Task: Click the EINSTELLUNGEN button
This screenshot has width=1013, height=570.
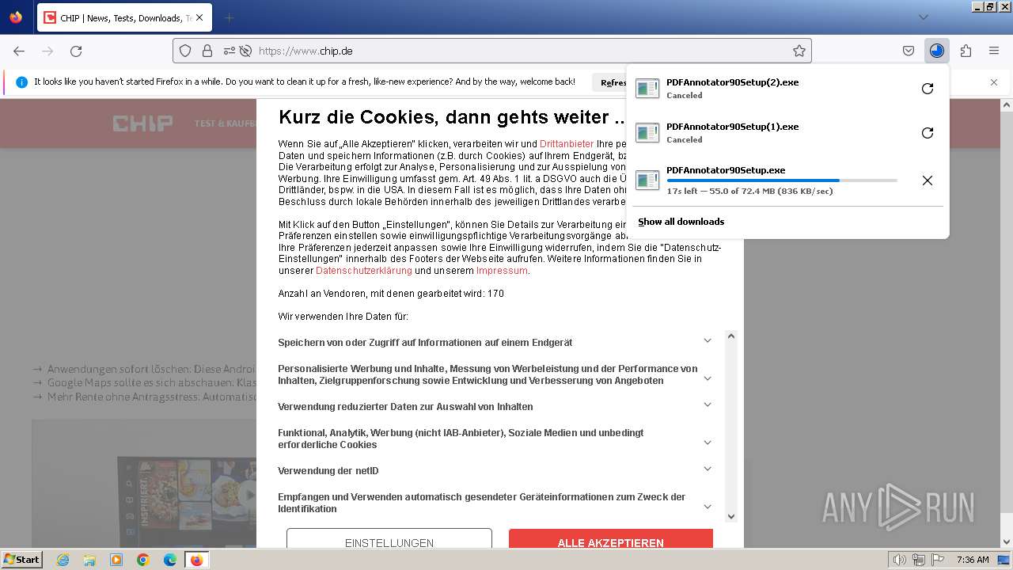Action: [389, 539]
